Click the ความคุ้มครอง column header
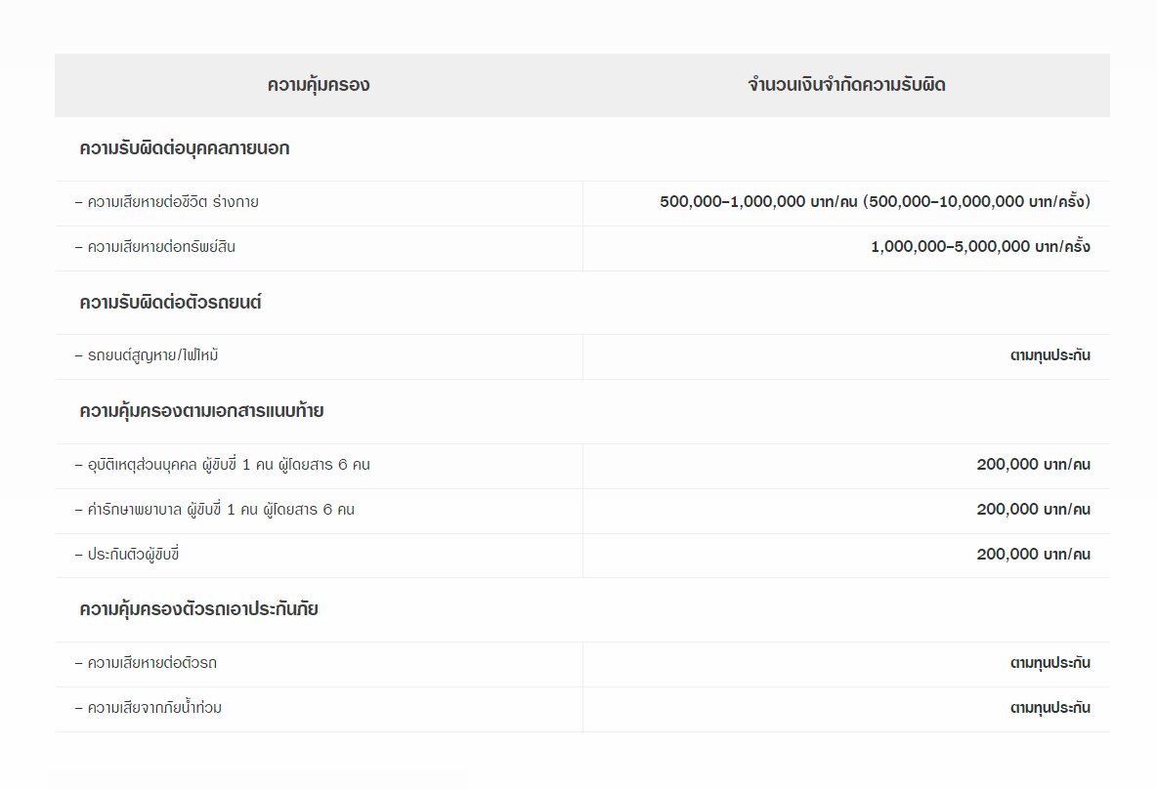The image size is (1157, 789). point(319,85)
